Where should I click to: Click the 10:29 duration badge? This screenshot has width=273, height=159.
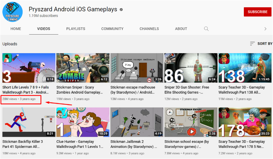point(103,134)
